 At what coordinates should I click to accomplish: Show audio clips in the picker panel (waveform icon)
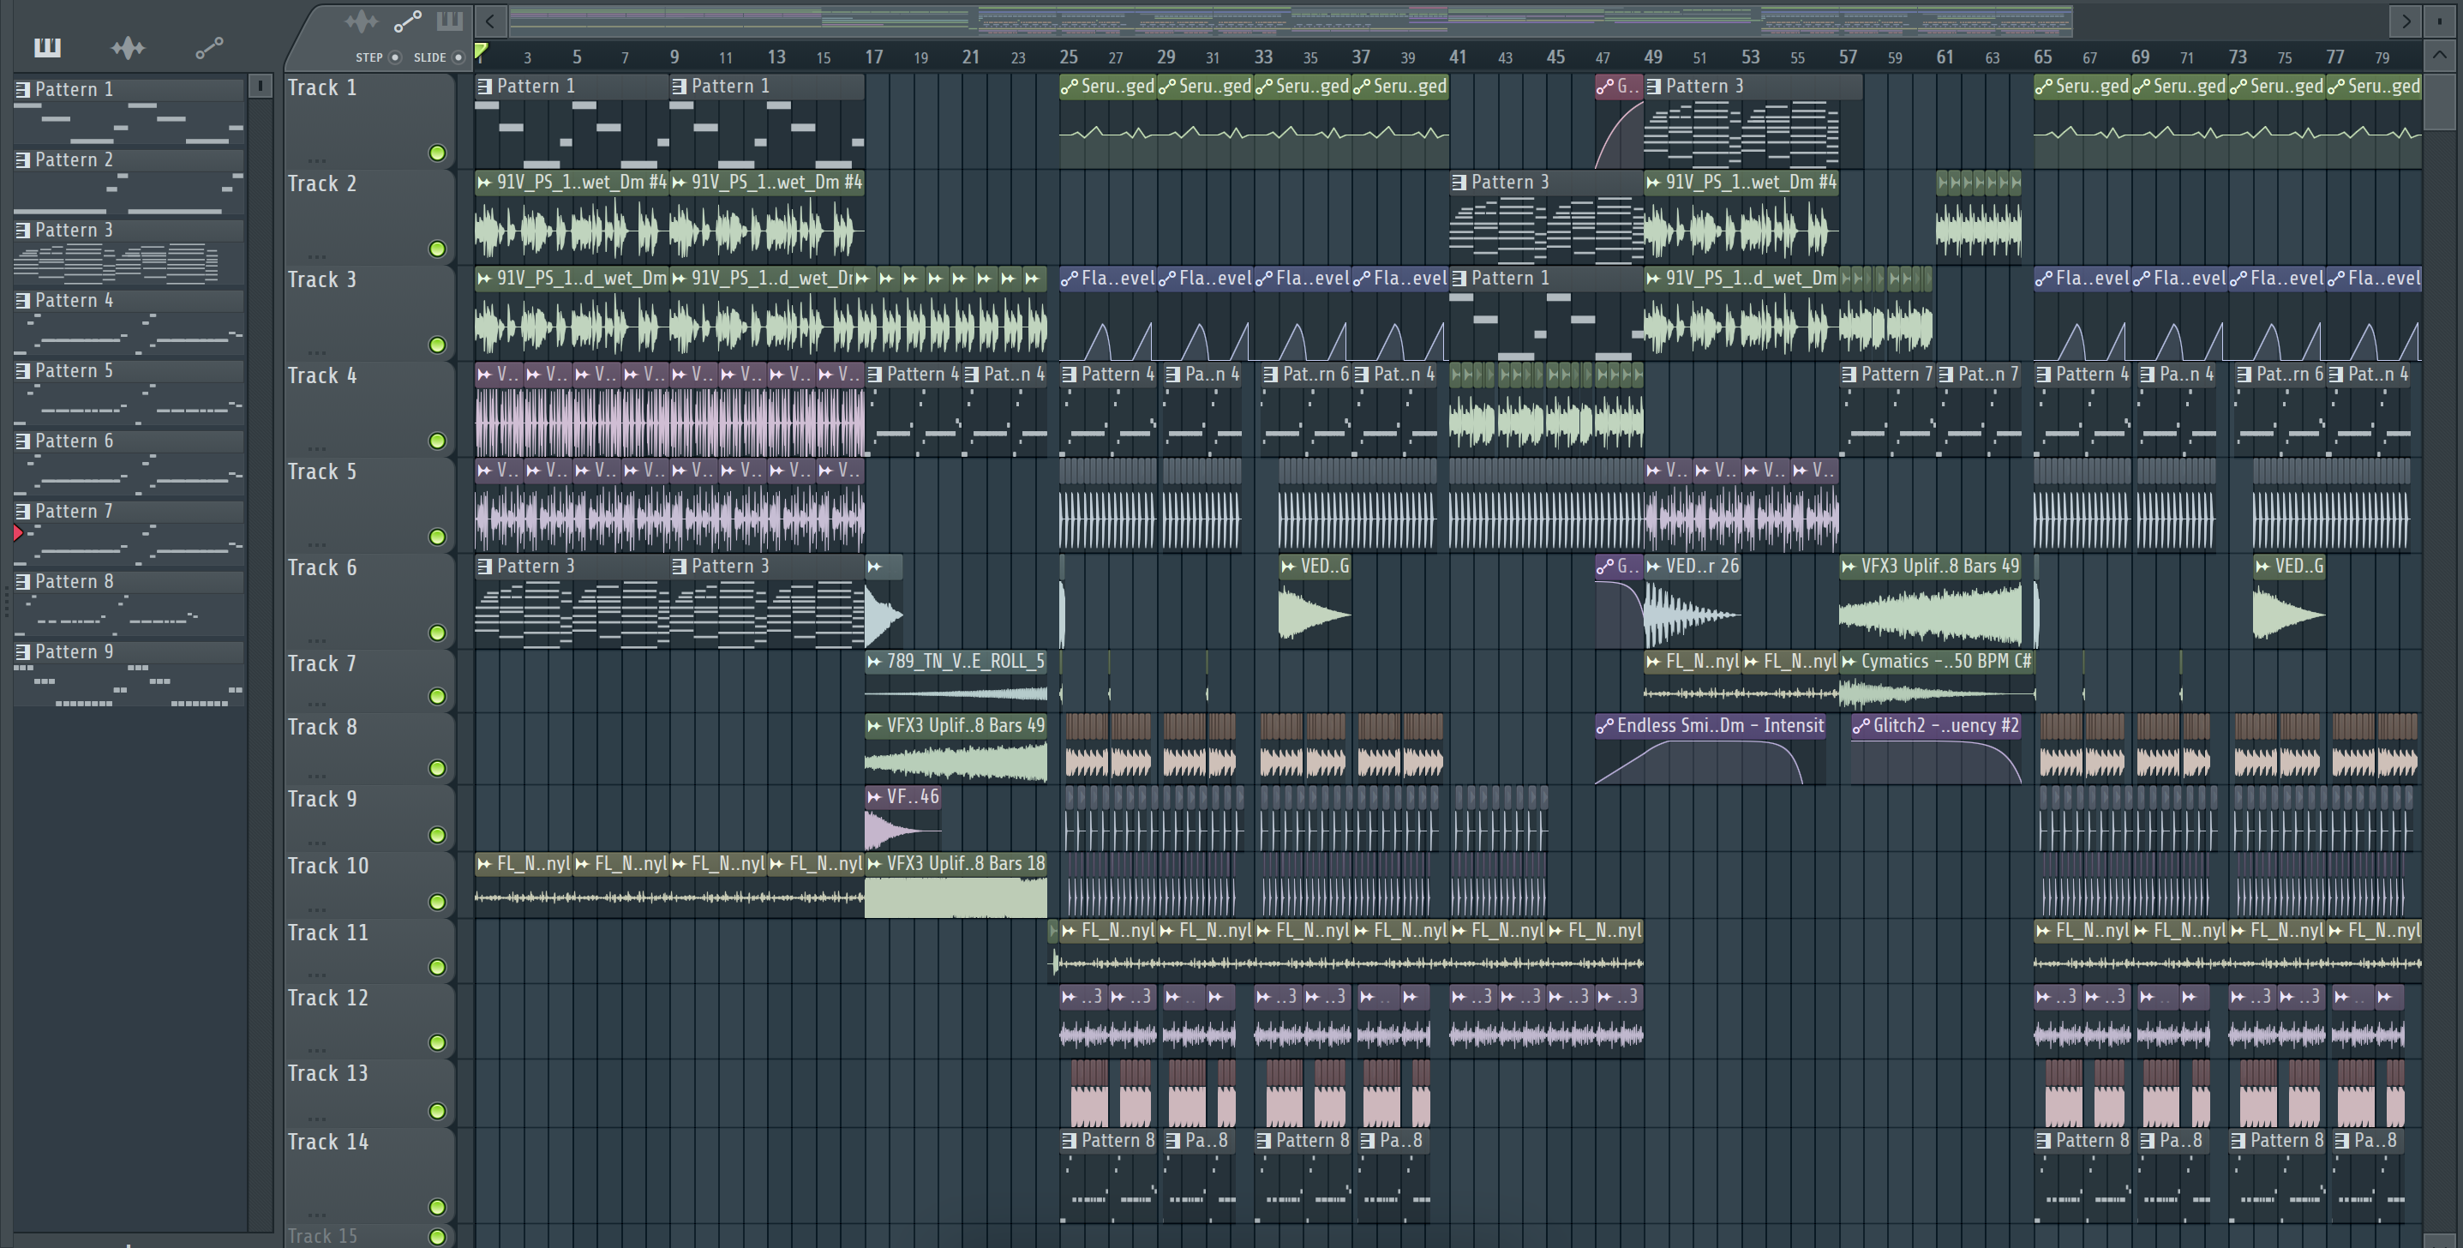coord(127,47)
